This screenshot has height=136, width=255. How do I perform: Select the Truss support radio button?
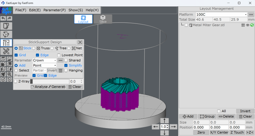pyautogui.click(x=34, y=48)
